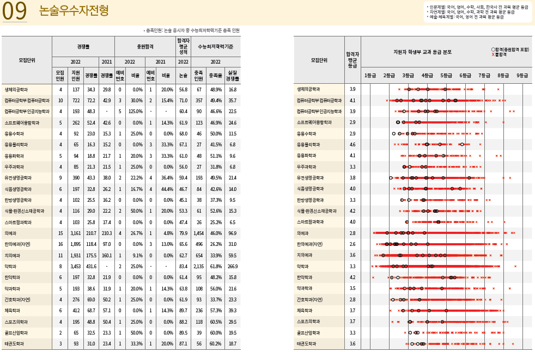The height and width of the screenshot is (352, 535).
Task: Click the 지원자 학생부 교과 등급 분포 header
Action: click(x=422, y=52)
